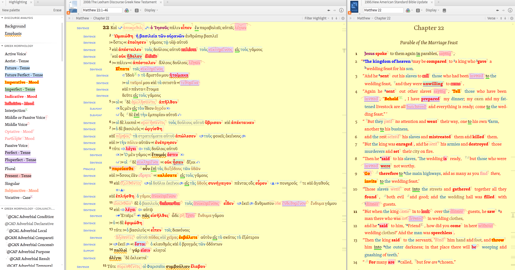Select Future Perfect - Tense style

point(24,75)
